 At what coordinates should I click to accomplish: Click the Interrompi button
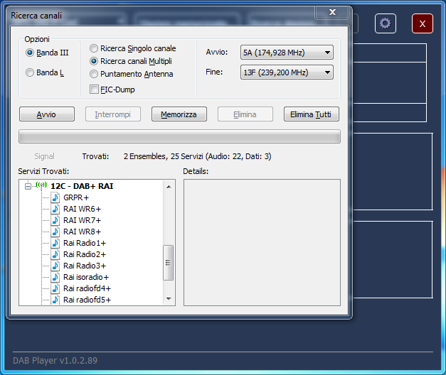[x=113, y=114]
